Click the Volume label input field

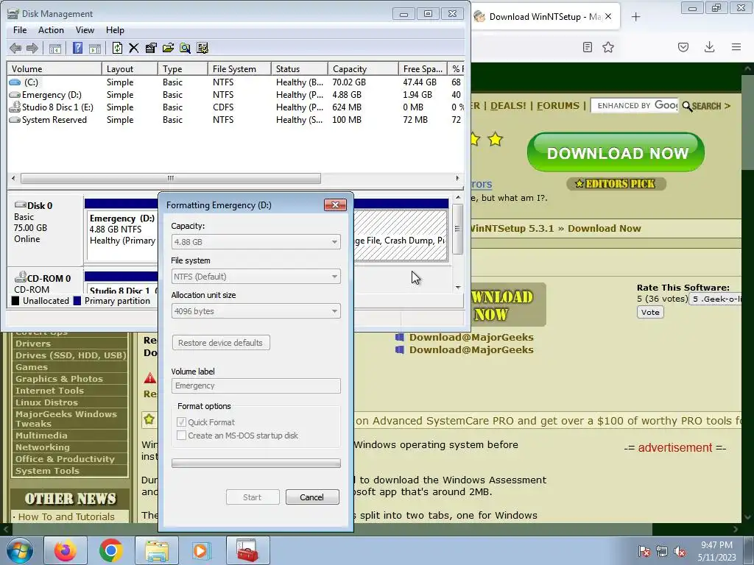point(256,385)
